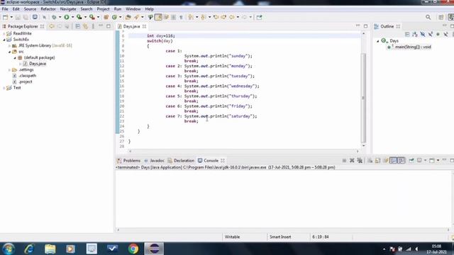This screenshot has height=255, width=454.
Task: Click the New Java Package toolbar icon
Action: (x=106, y=17)
